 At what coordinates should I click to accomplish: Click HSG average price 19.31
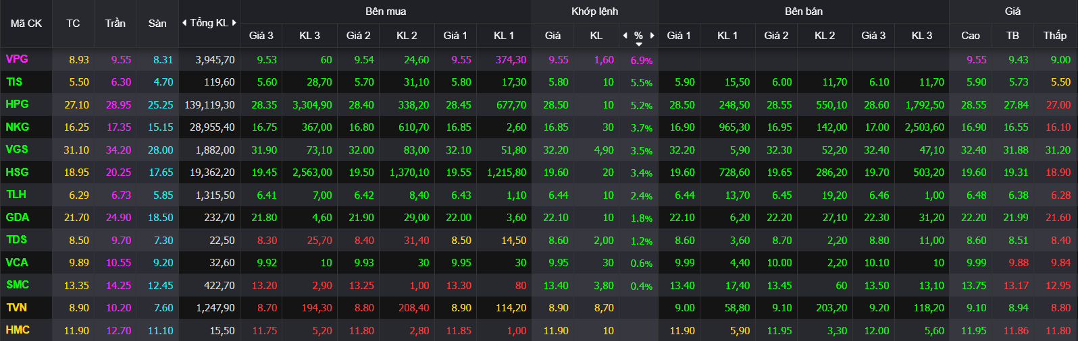coord(1016,173)
